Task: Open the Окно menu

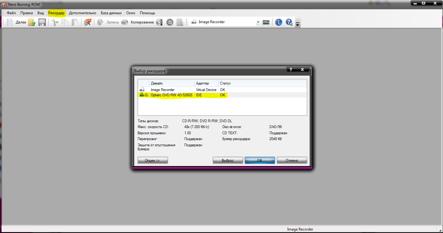Action: (x=131, y=13)
